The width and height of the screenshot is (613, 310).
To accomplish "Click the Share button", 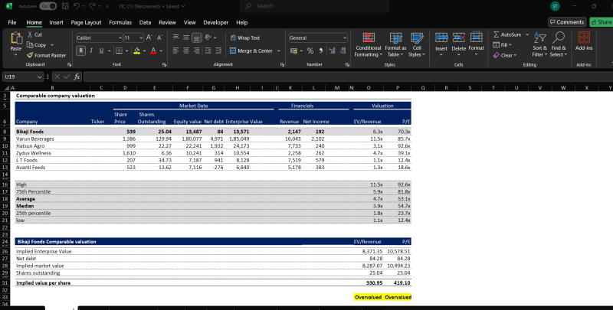I will click(602, 22).
